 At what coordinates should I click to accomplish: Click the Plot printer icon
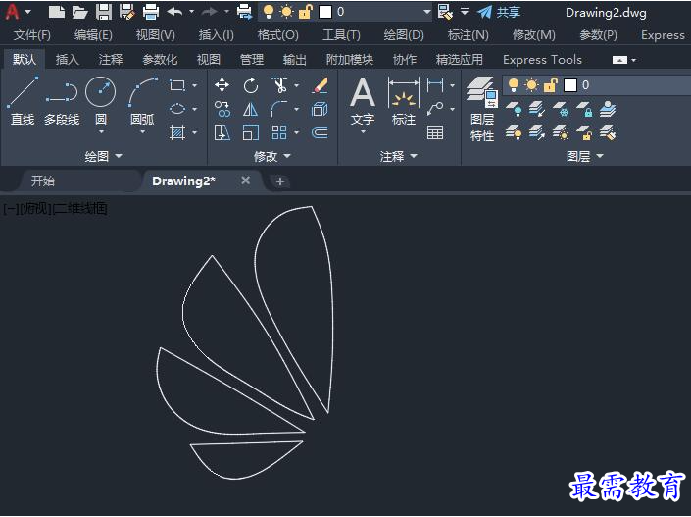tap(151, 12)
